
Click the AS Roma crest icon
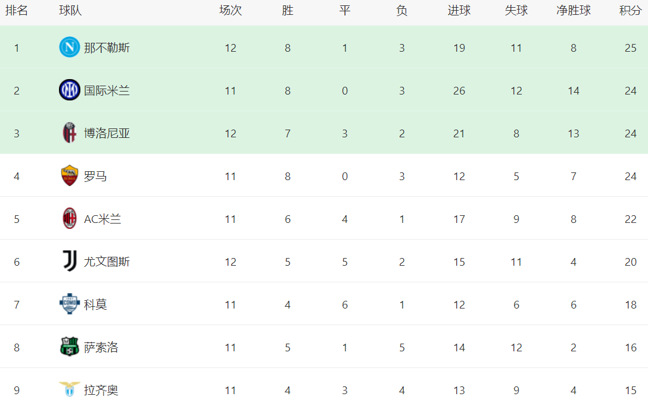click(x=69, y=176)
